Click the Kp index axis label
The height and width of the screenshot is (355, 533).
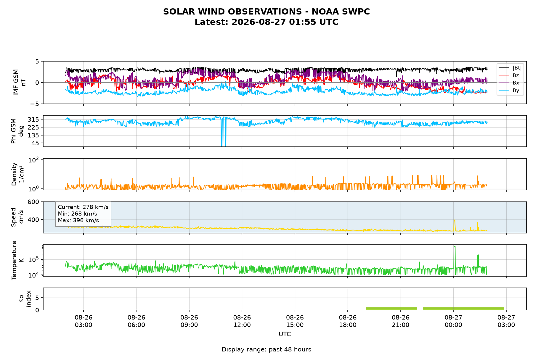(25, 299)
